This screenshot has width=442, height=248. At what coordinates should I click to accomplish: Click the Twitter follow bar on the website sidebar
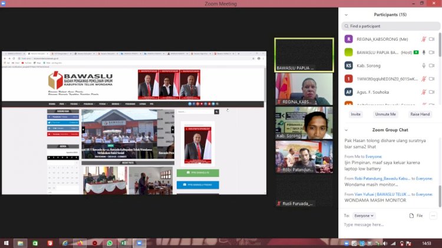pos(63,123)
